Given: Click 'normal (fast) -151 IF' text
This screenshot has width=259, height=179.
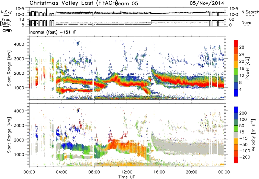Looking at the screenshot, I should (53, 32).
